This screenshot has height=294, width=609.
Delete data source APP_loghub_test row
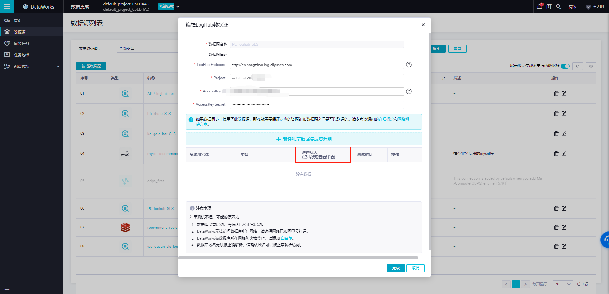[x=556, y=94]
